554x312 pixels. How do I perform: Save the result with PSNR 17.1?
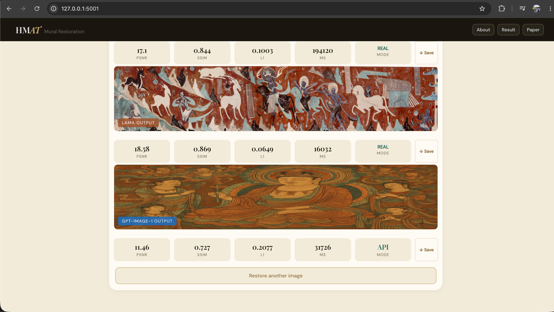pyautogui.click(x=426, y=53)
